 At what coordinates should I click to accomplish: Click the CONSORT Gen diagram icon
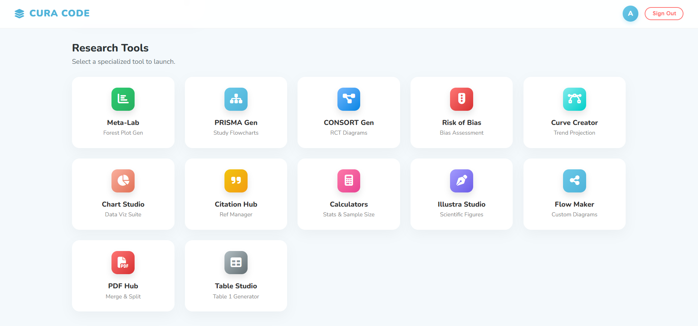tap(349, 99)
